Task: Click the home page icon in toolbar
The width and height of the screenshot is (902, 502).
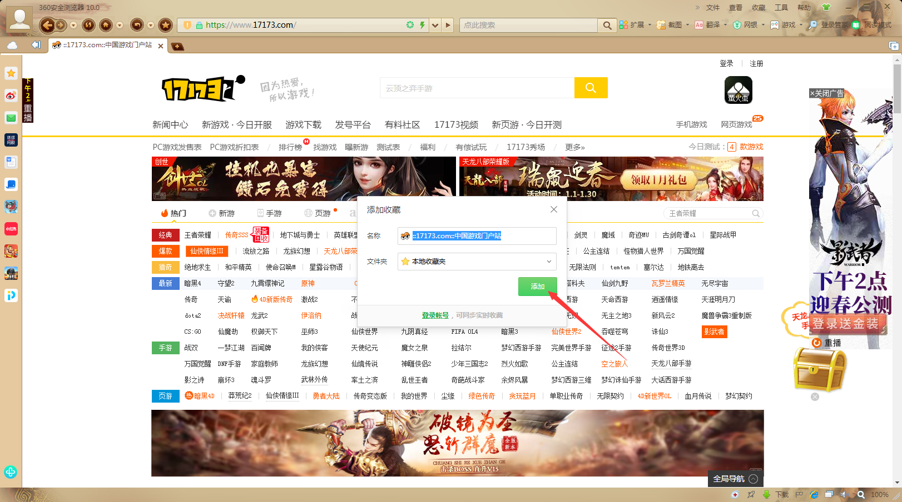Action: (x=106, y=25)
